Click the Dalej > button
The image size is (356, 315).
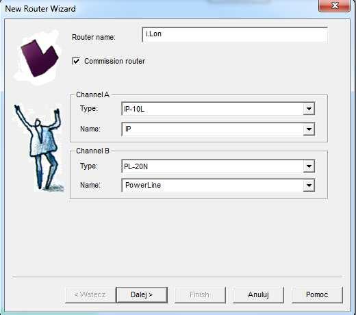(x=142, y=294)
